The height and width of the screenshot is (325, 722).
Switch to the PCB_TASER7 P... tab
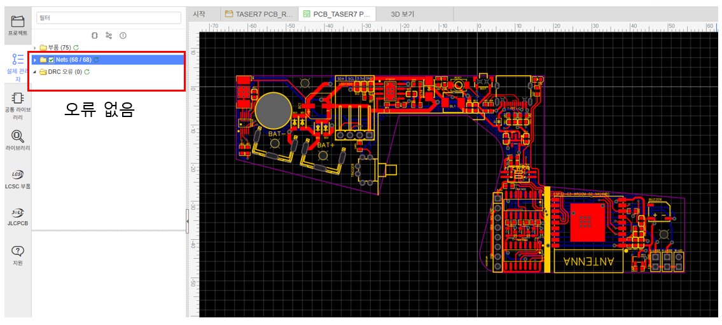pos(337,14)
